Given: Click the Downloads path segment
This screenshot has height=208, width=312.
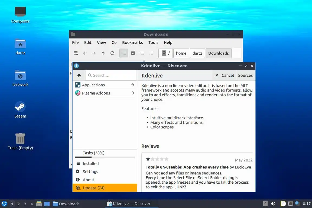Looking at the screenshot, I should coord(219,53).
